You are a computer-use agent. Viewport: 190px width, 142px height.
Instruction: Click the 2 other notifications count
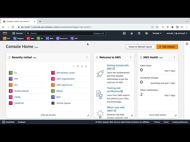[141, 94]
